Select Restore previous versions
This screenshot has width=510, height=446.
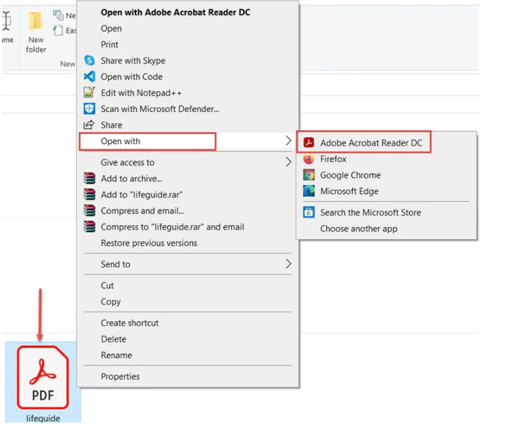point(188,242)
